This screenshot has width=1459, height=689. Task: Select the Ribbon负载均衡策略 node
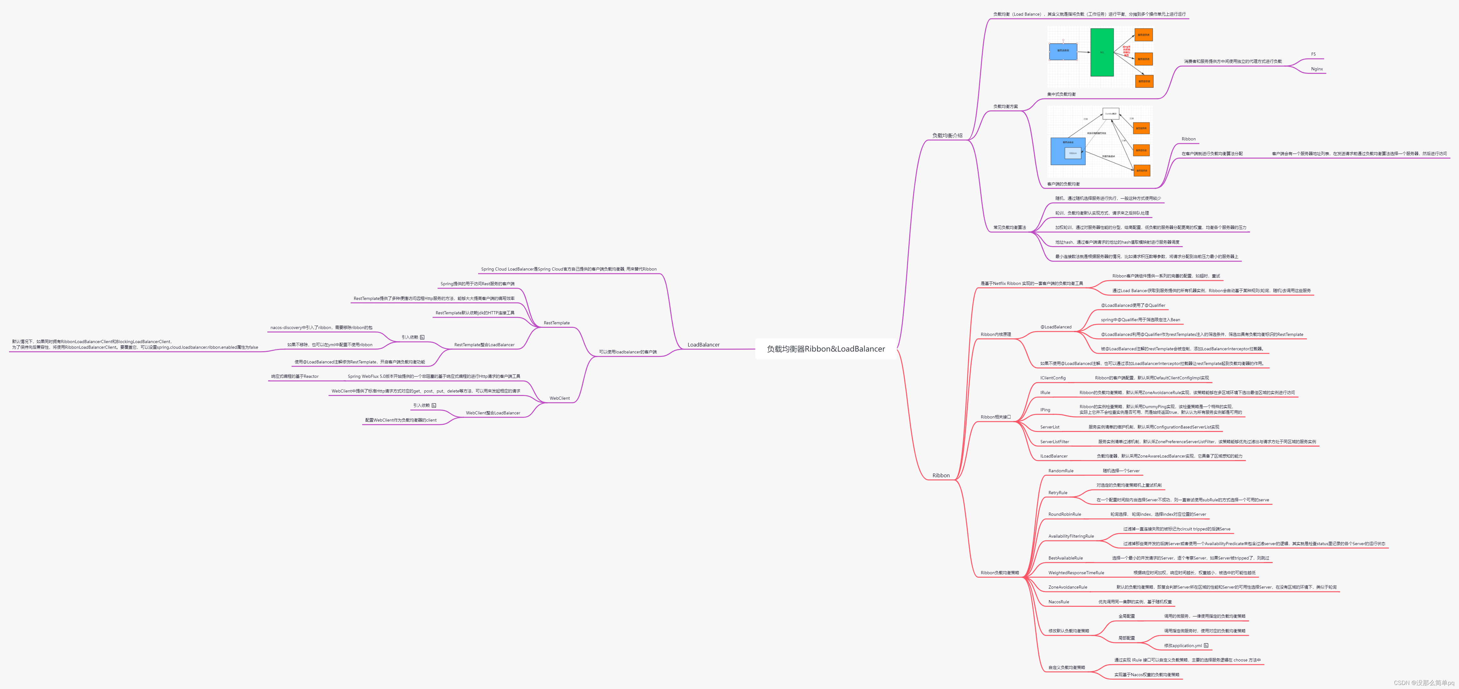click(999, 573)
